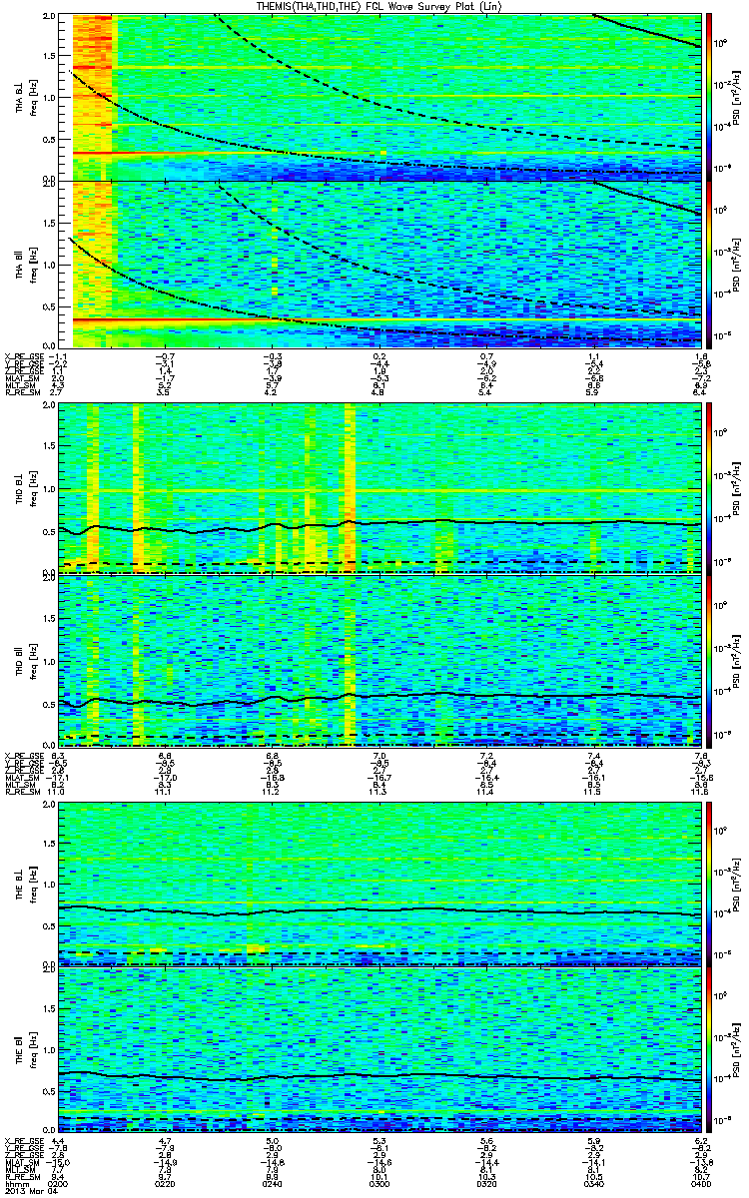Select the THE Bll spectrogram panel
Image resolution: width=749 pixels, height=1198 pixels.
tap(380, 1049)
